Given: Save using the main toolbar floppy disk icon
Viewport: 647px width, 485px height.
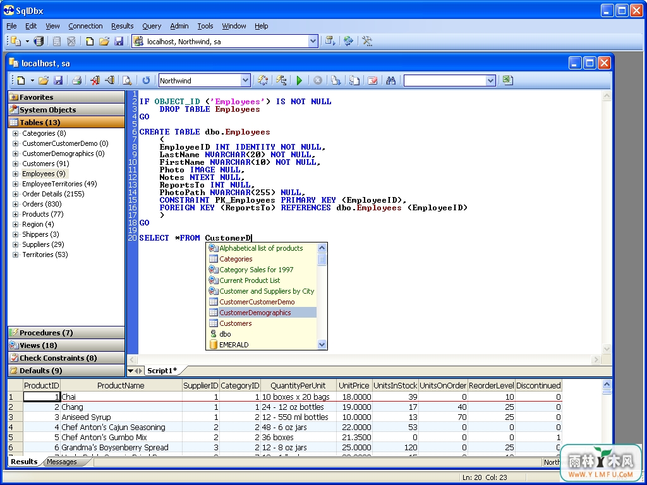Looking at the screenshot, I should pos(119,41).
